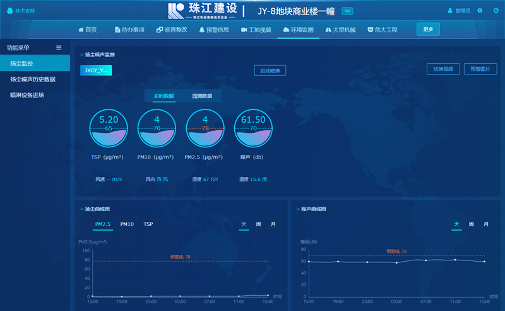
Task: Switch to 国测数据 data view
Action: pos(202,96)
